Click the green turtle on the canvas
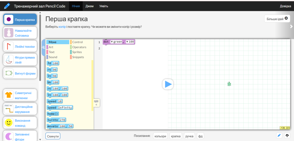The width and height of the screenshot is (294, 141). (x=229, y=84)
